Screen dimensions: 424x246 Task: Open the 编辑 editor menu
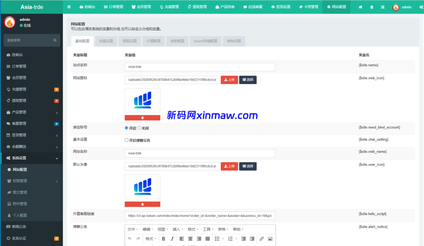point(148,229)
